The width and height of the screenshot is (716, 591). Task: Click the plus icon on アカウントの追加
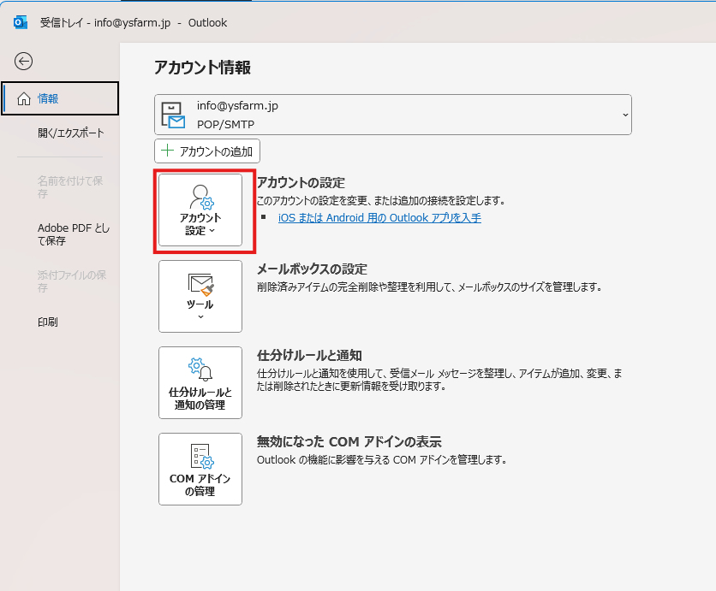(168, 151)
